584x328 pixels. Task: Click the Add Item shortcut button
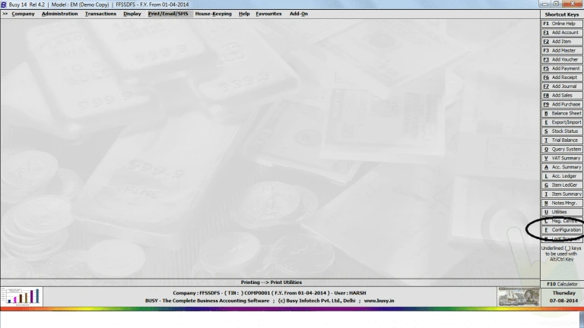(x=562, y=41)
